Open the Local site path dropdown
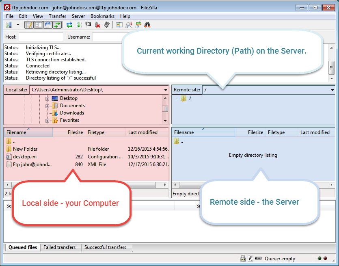 [166, 90]
